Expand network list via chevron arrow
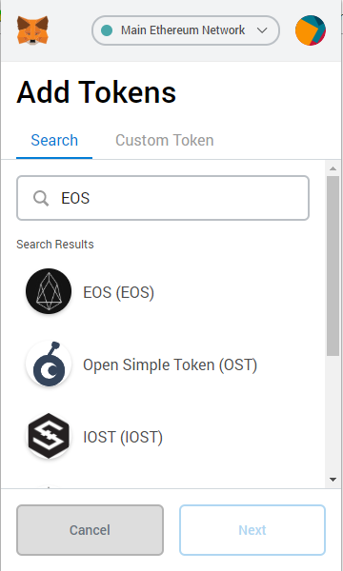 262,30
